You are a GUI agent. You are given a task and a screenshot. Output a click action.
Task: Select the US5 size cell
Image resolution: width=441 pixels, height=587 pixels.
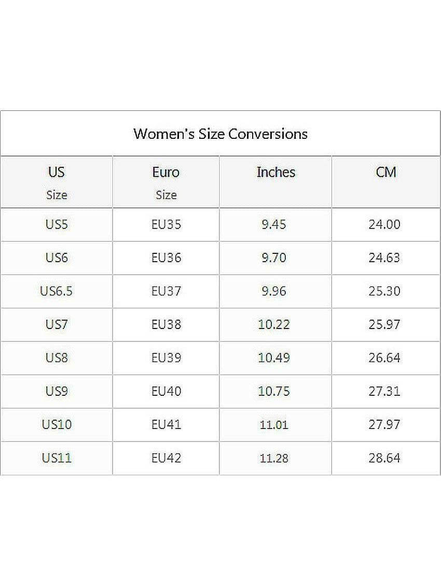pyautogui.click(x=57, y=225)
